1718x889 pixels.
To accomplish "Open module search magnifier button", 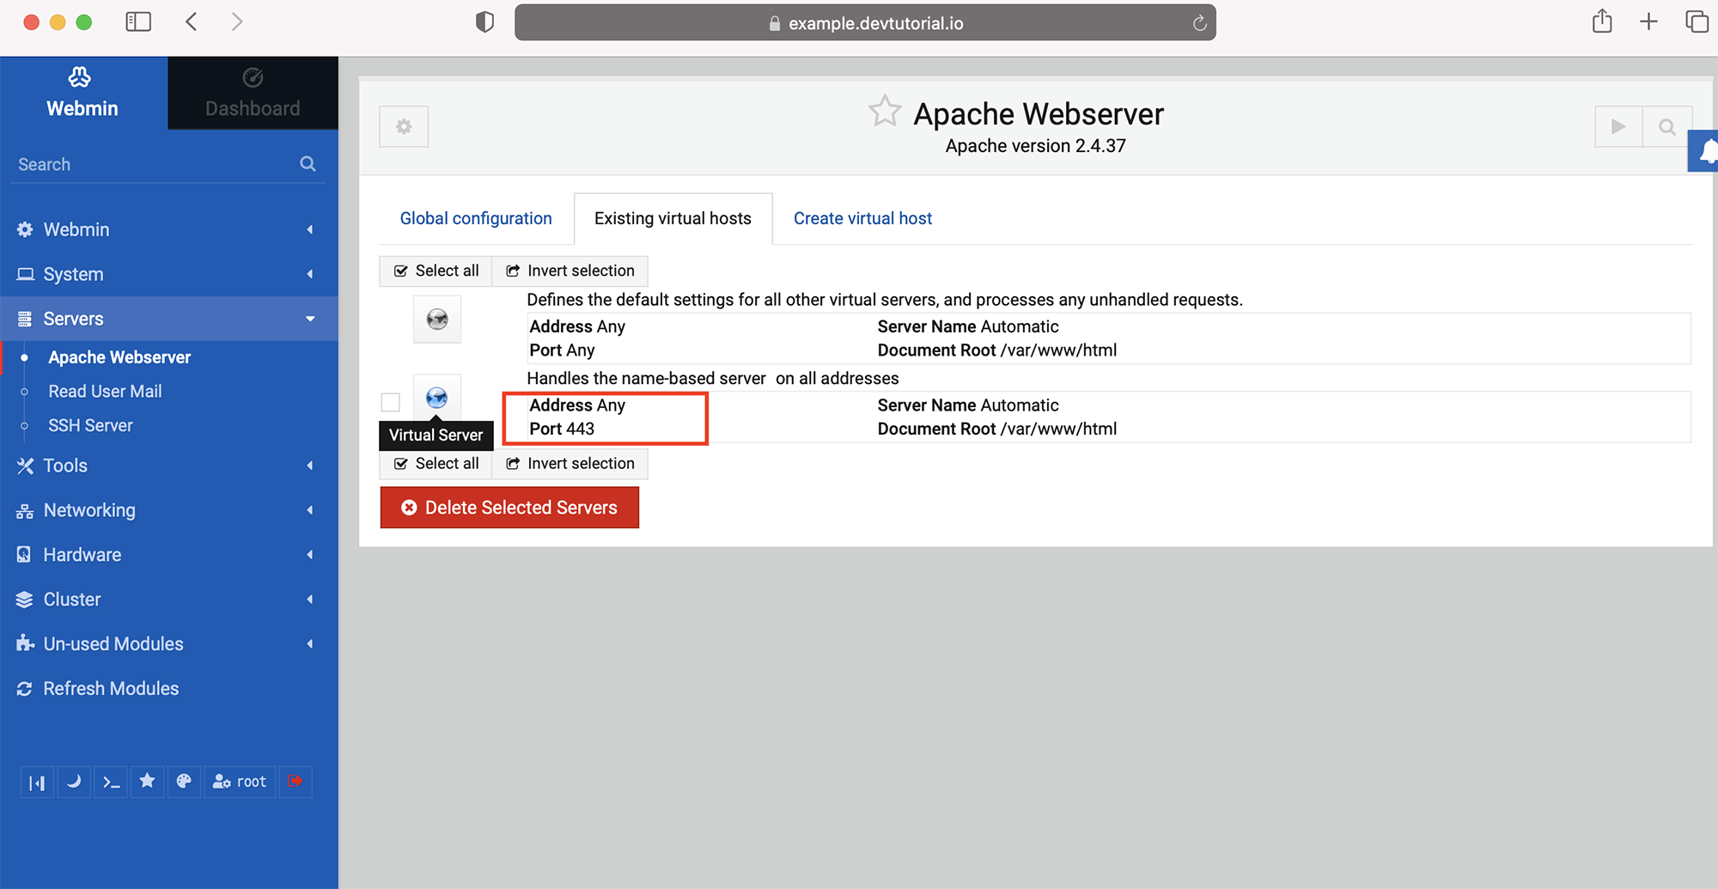I will click(x=1667, y=127).
